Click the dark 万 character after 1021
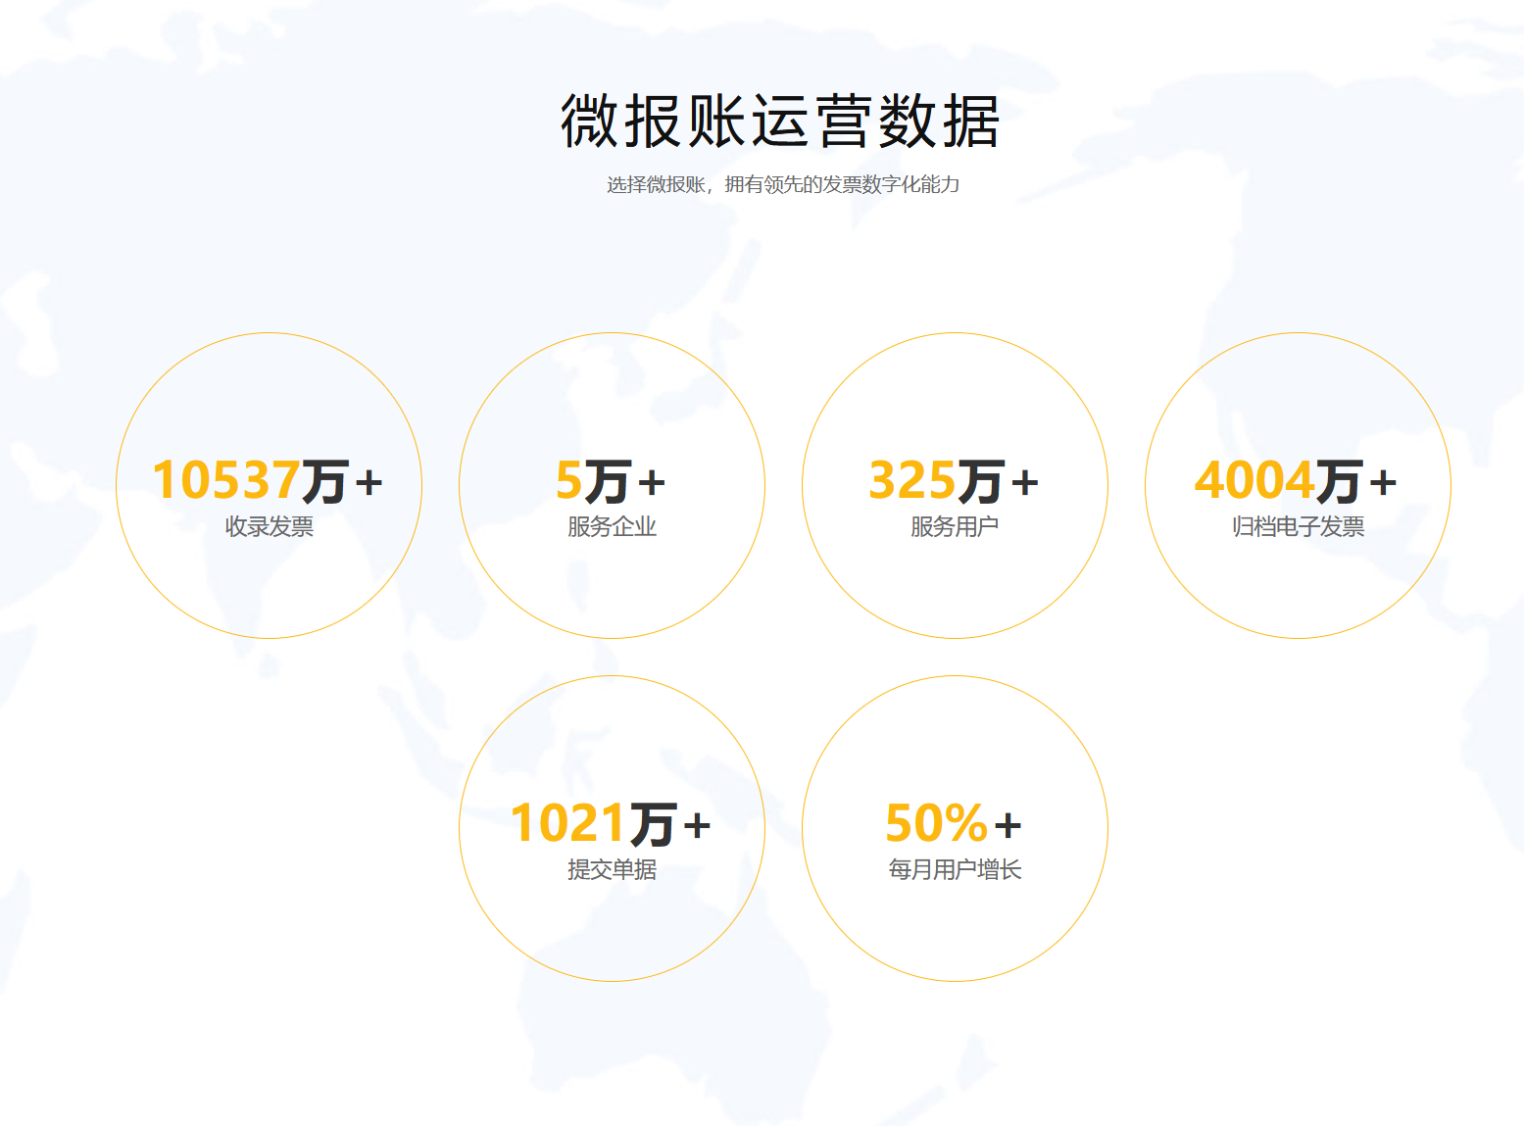1524x1126 pixels. [654, 824]
